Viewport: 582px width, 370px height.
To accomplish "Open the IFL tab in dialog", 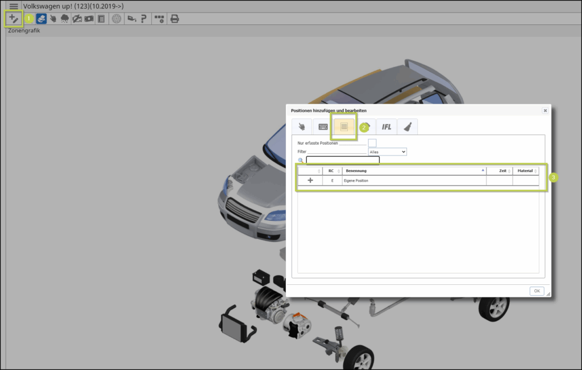I will (x=386, y=127).
